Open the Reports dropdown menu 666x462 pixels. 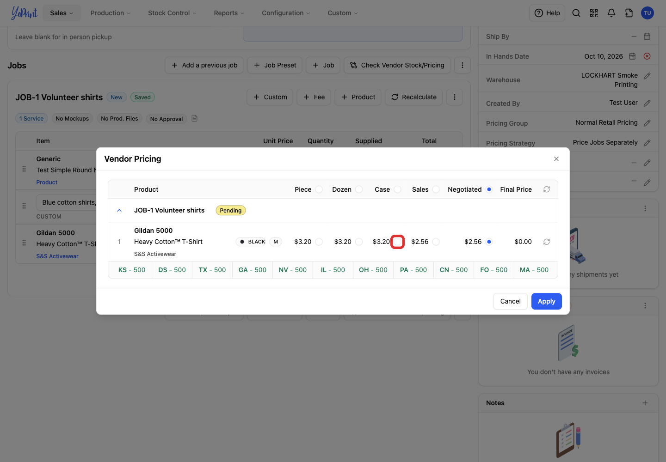click(x=229, y=13)
